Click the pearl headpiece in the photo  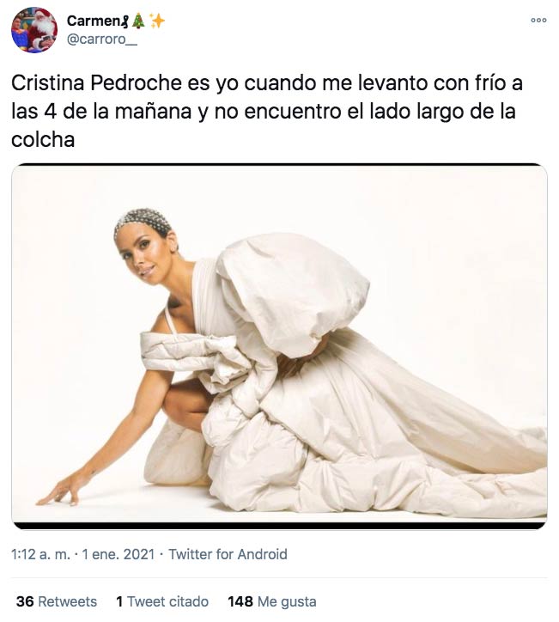pos(143,221)
